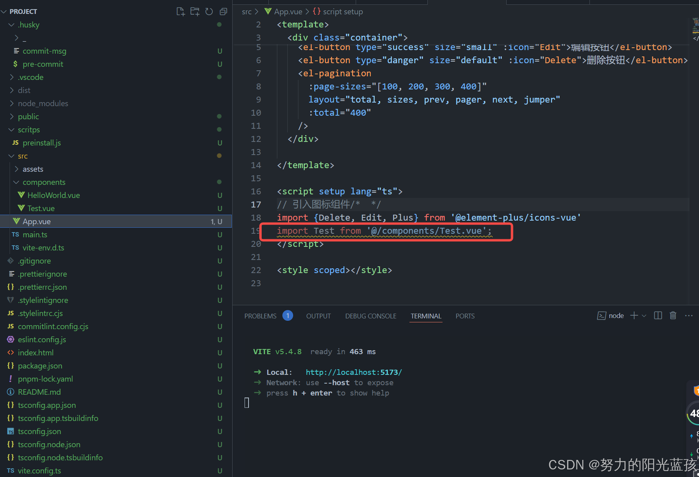Image resolution: width=699 pixels, height=477 pixels.
Task: Open the terminal panel more actions menu
Action: click(689, 316)
